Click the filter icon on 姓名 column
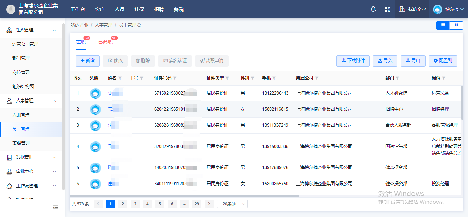The image size is (468, 217). 120,78
